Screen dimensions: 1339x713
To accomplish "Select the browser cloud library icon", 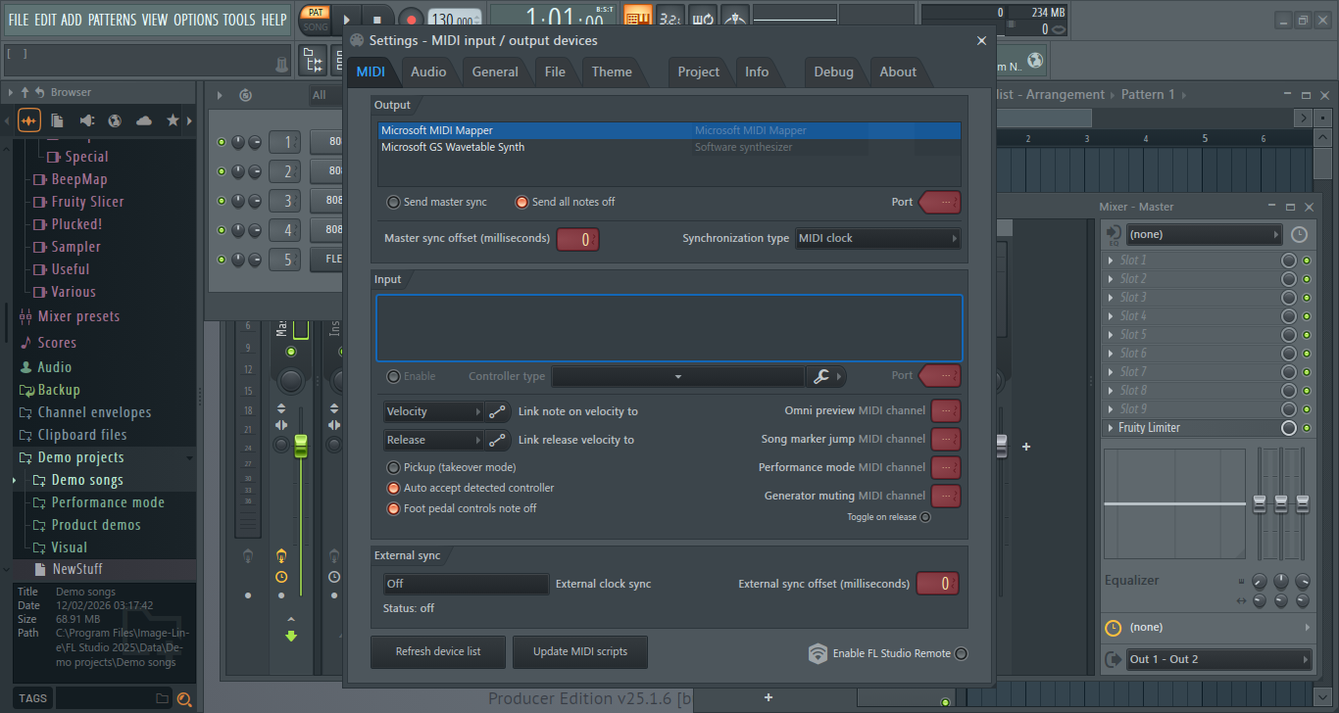I will click(x=144, y=120).
